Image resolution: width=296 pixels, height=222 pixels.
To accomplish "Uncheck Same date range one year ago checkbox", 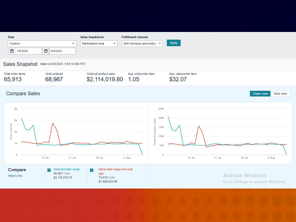I will 92,170.
